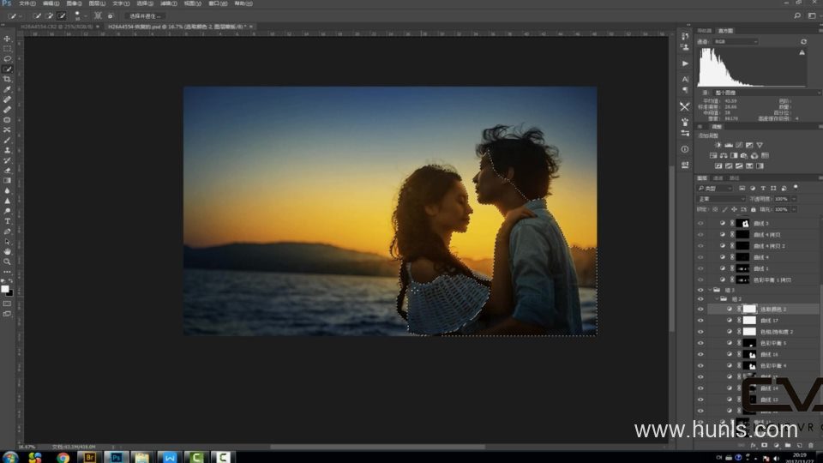Click the Chrome icon in taskbar

(63, 457)
